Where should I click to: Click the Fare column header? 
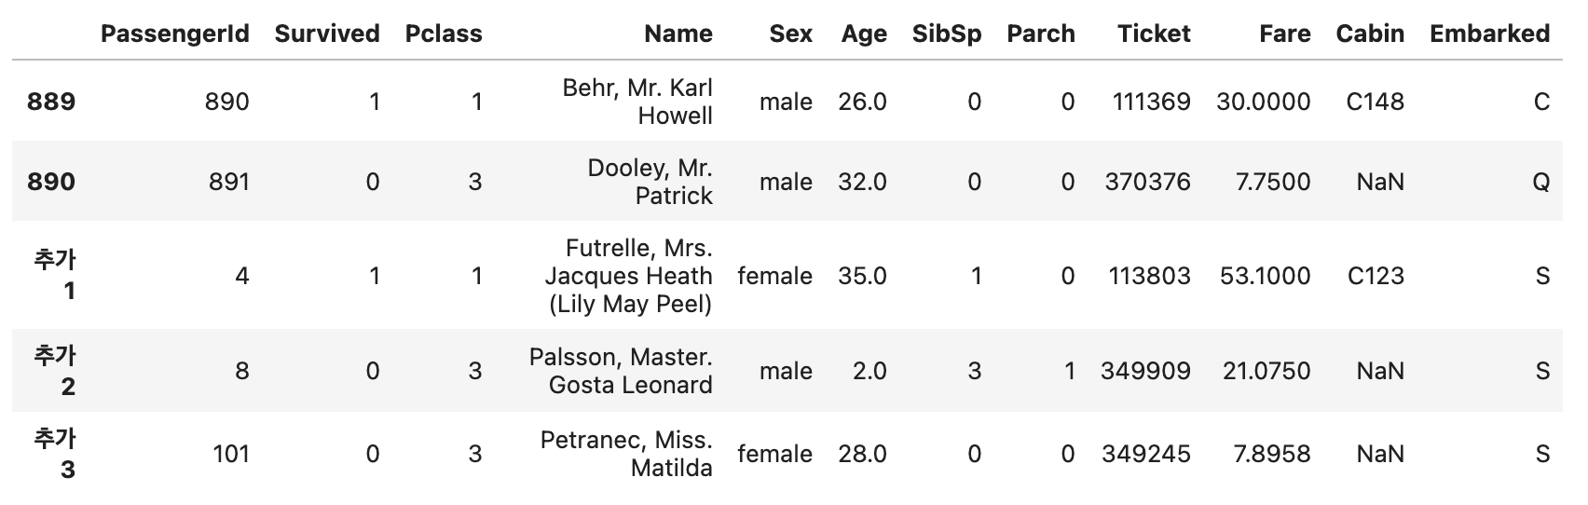pyautogui.click(x=1284, y=34)
